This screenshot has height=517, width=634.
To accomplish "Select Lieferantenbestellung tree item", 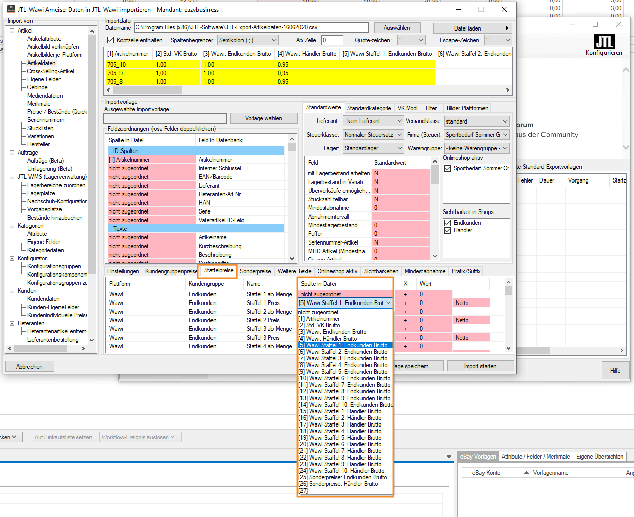I will [53, 340].
